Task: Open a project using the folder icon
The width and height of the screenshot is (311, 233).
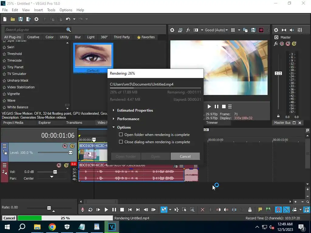Action: (13, 19)
